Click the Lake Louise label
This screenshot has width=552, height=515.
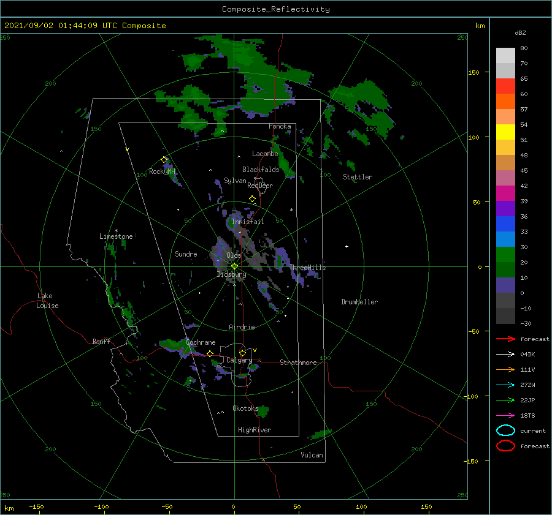click(47, 301)
